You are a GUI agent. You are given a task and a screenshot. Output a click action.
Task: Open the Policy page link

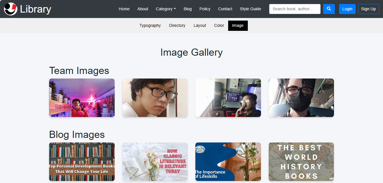pyautogui.click(x=205, y=9)
